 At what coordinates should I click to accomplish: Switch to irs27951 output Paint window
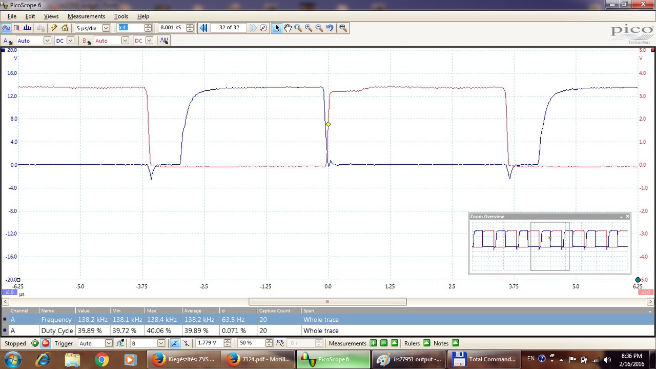tap(409, 360)
